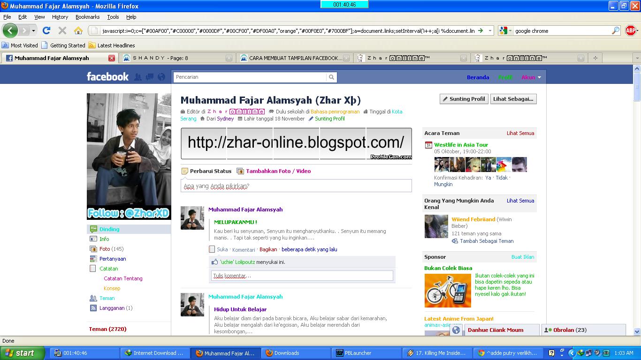The height and width of the screenshot is (360, 641).
Task: Click the Sunting Profil button
Action: (x=464, y=99)
